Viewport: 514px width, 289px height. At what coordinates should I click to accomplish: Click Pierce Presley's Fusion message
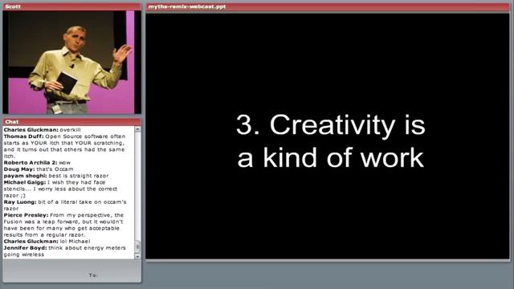click(x=63, y=225)
